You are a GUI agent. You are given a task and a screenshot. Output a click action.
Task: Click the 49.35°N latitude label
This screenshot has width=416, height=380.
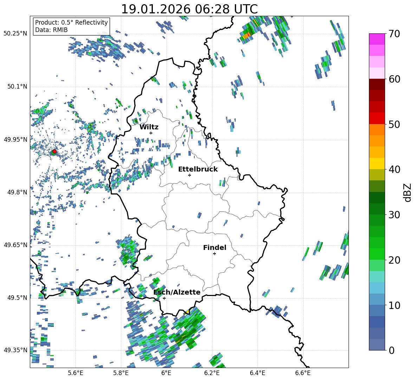pyautogui.click(x=15, y=350)
